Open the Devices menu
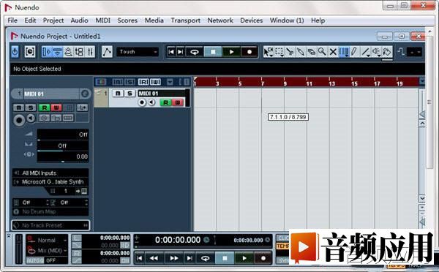 (x=252, y=20)
